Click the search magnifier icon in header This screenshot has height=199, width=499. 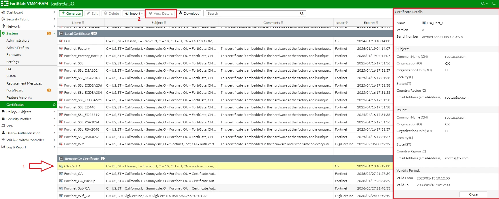pyautogui.click(x=483, y=3)
